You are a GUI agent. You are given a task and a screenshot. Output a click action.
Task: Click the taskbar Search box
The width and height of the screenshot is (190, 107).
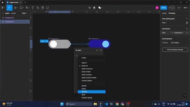click(x=79, y=104)
